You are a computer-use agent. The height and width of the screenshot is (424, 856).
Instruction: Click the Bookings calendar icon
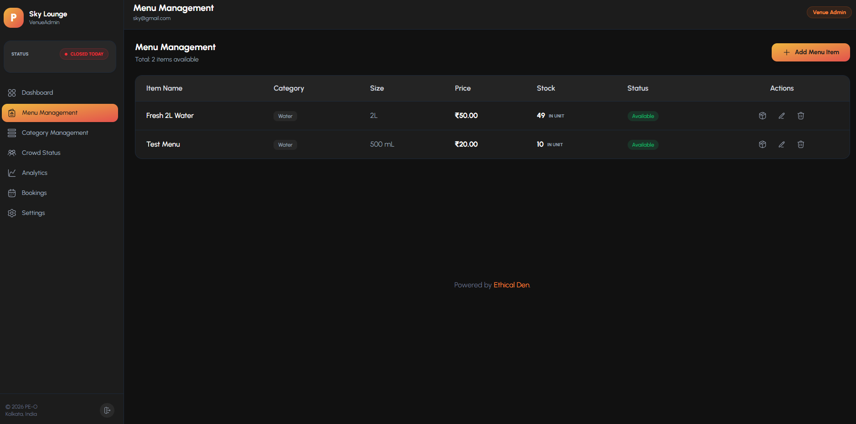[x=12, y=193]
